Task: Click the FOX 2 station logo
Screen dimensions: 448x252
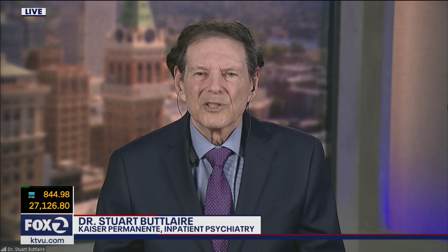Action: [47, 225]
